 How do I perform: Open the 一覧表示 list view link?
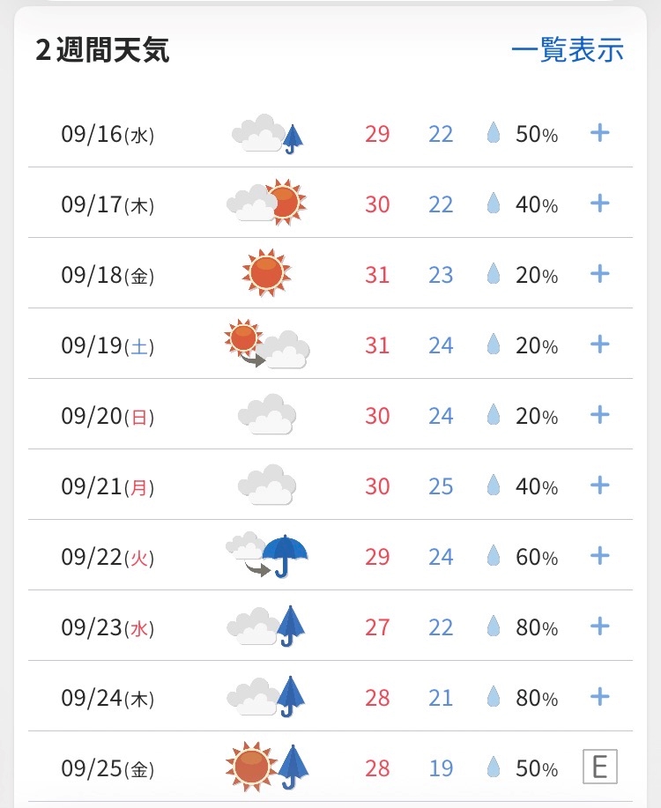(568, 50)
